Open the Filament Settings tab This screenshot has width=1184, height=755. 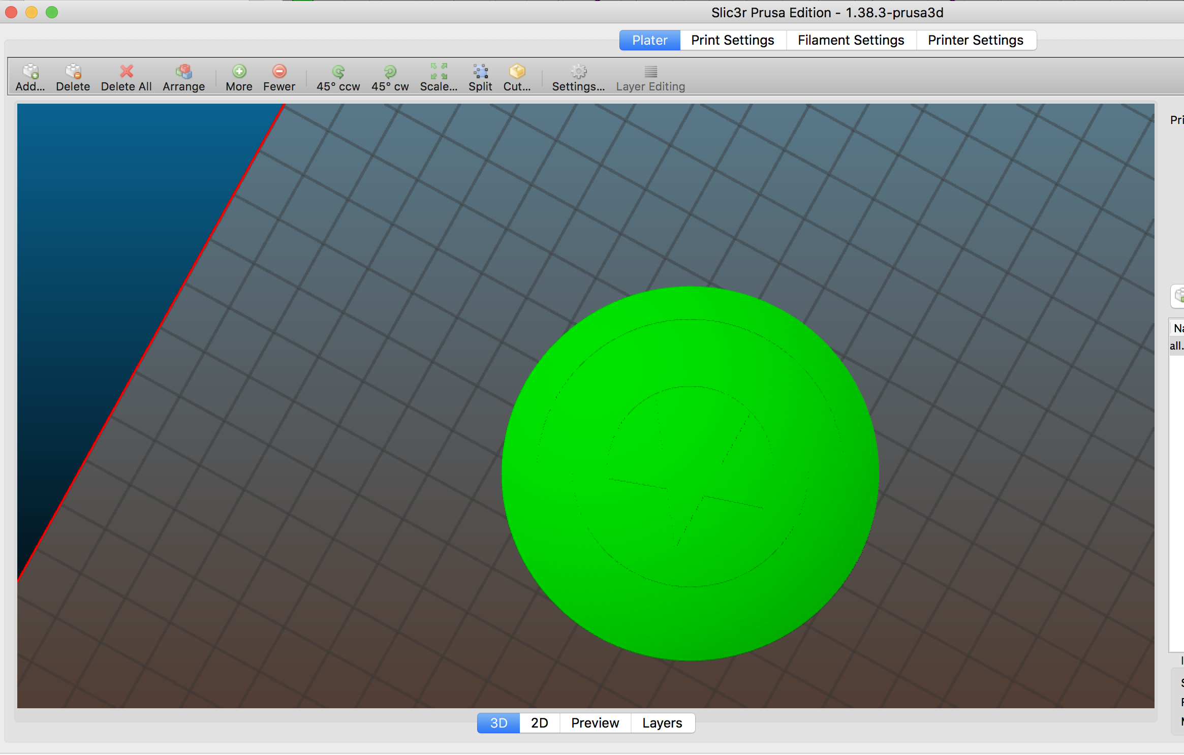pos(851,40)
